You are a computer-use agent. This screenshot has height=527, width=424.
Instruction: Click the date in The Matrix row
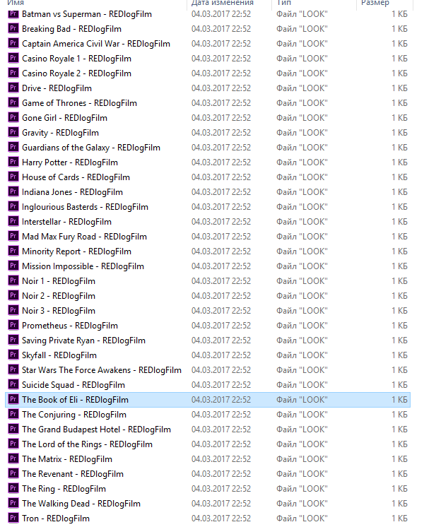pos(221,458)
